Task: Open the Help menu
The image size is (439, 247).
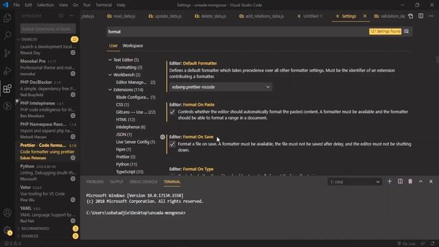Action: click(121, 5)
